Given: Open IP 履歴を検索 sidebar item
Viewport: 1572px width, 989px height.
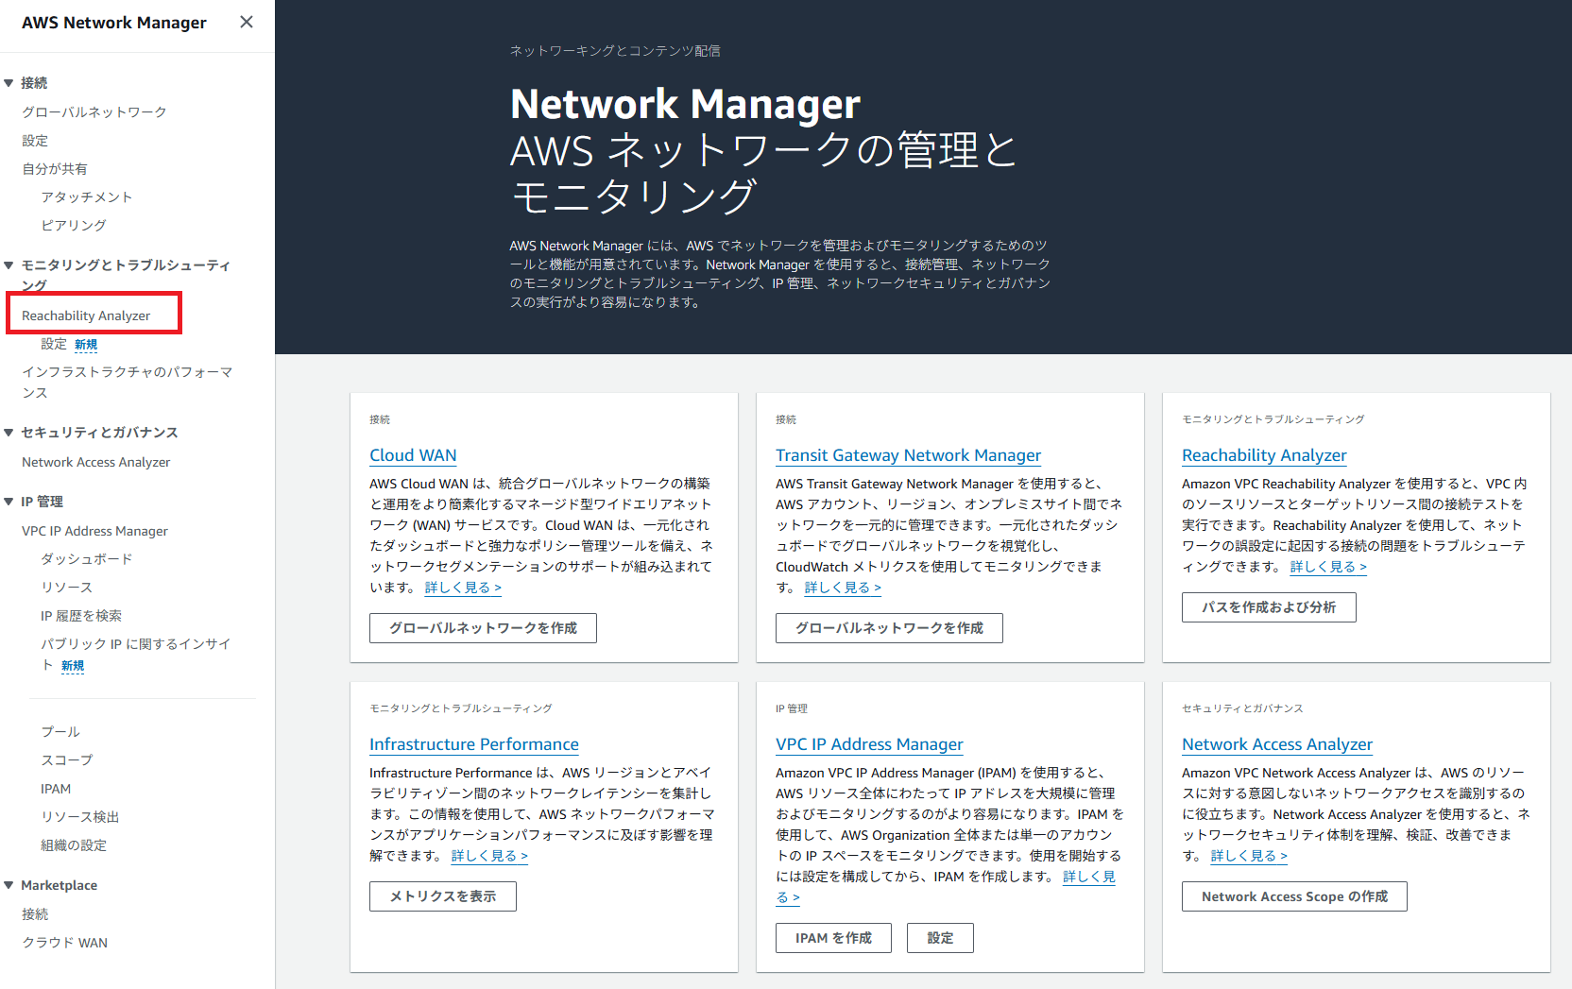Looking at the screenshot, I should coord(81,616).
